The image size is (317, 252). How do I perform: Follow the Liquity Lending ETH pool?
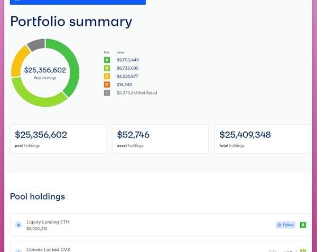285,225
